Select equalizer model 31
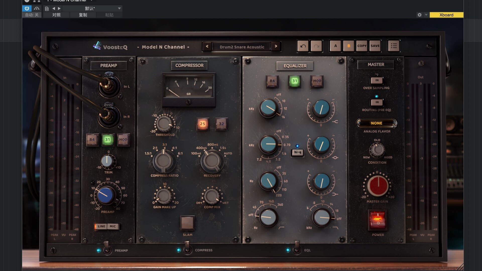The width and height of the screenshot is (482, 271). [295, 81]
